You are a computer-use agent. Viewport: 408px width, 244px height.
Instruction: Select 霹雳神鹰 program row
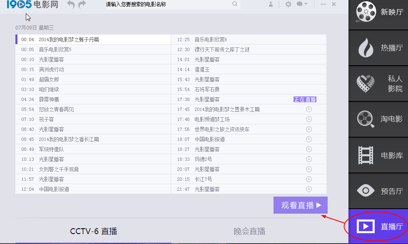click(93, 99)
